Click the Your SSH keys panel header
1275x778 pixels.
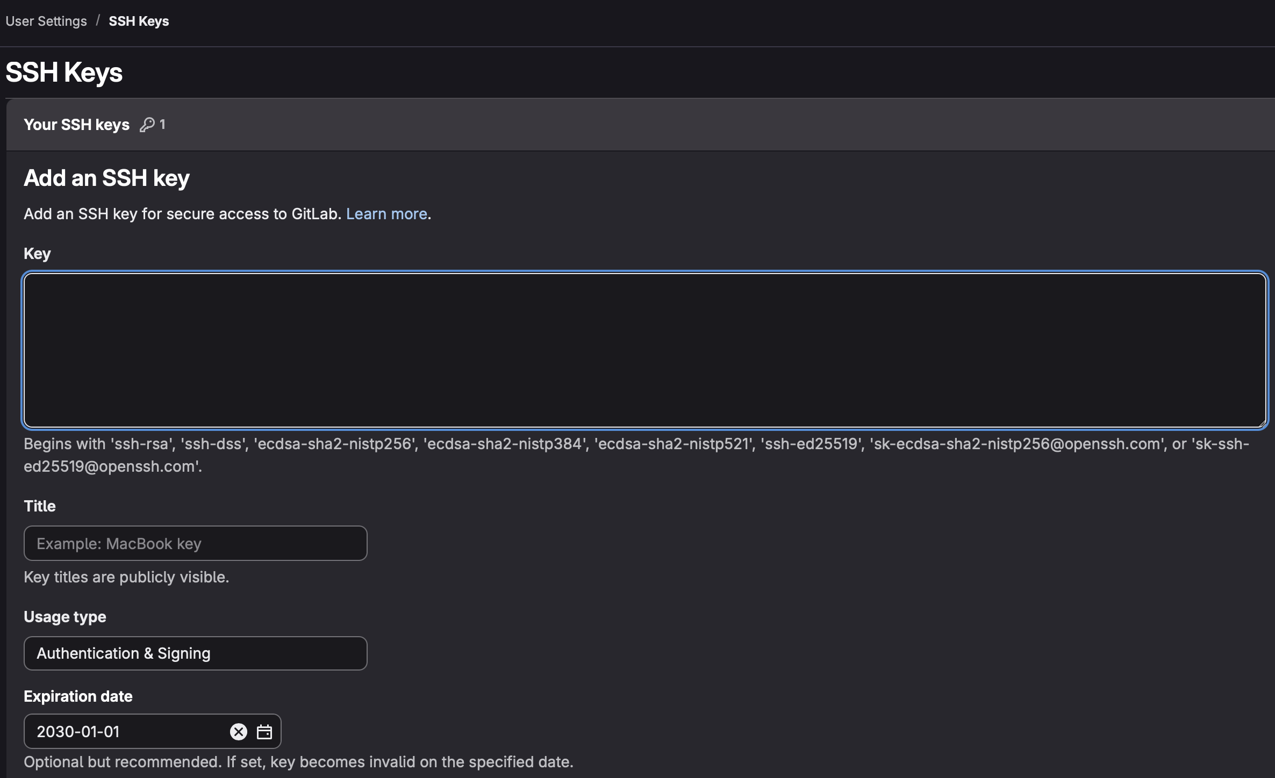[x=76, y=125]
